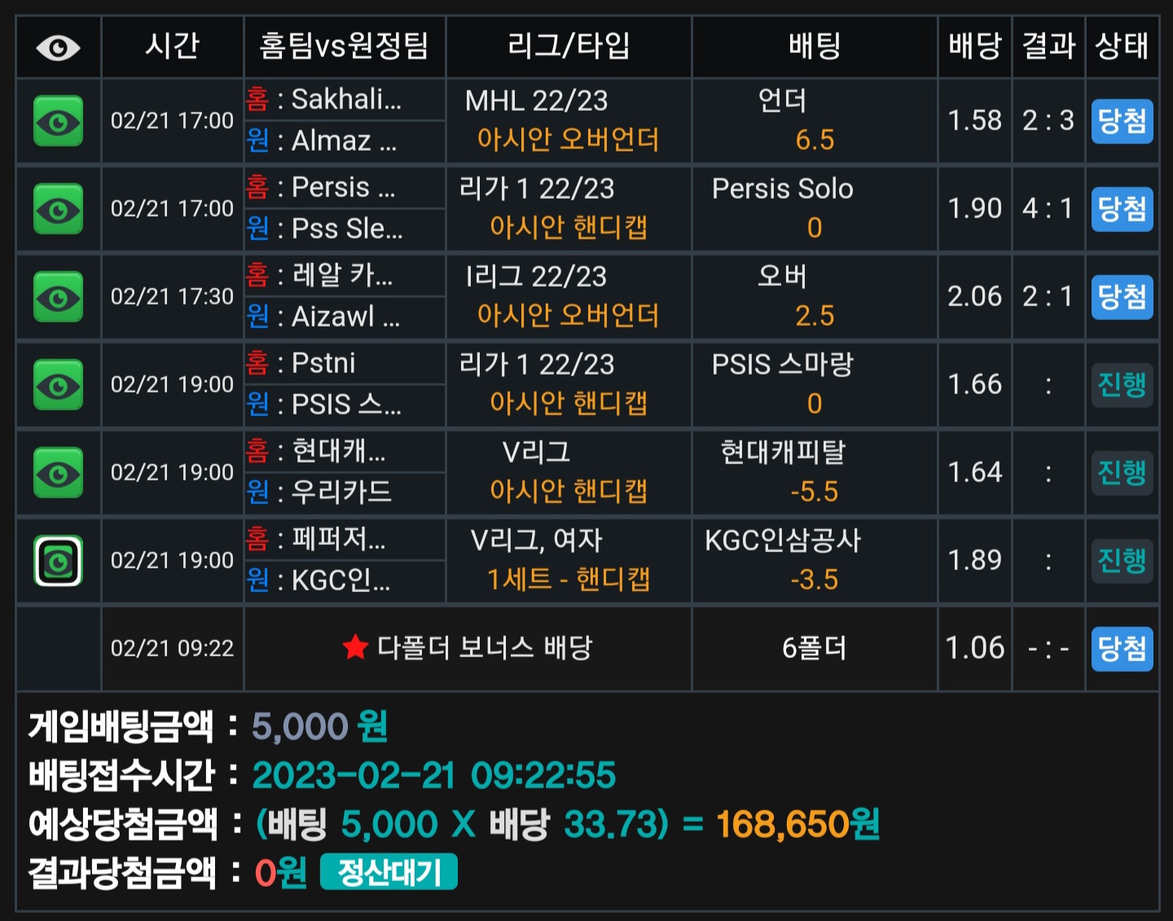Select the 1세트 - 핸디캡 bet type text
This screenshot has height=921, width=1173.
[x=569, y=579]
